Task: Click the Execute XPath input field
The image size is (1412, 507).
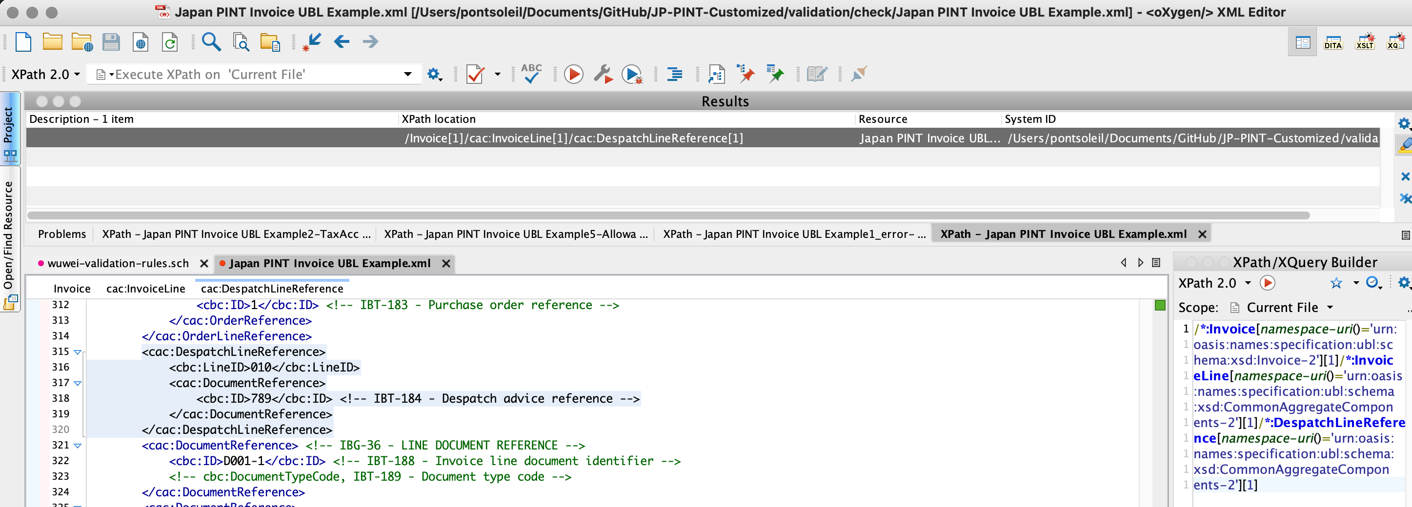Action: (254, 74)
